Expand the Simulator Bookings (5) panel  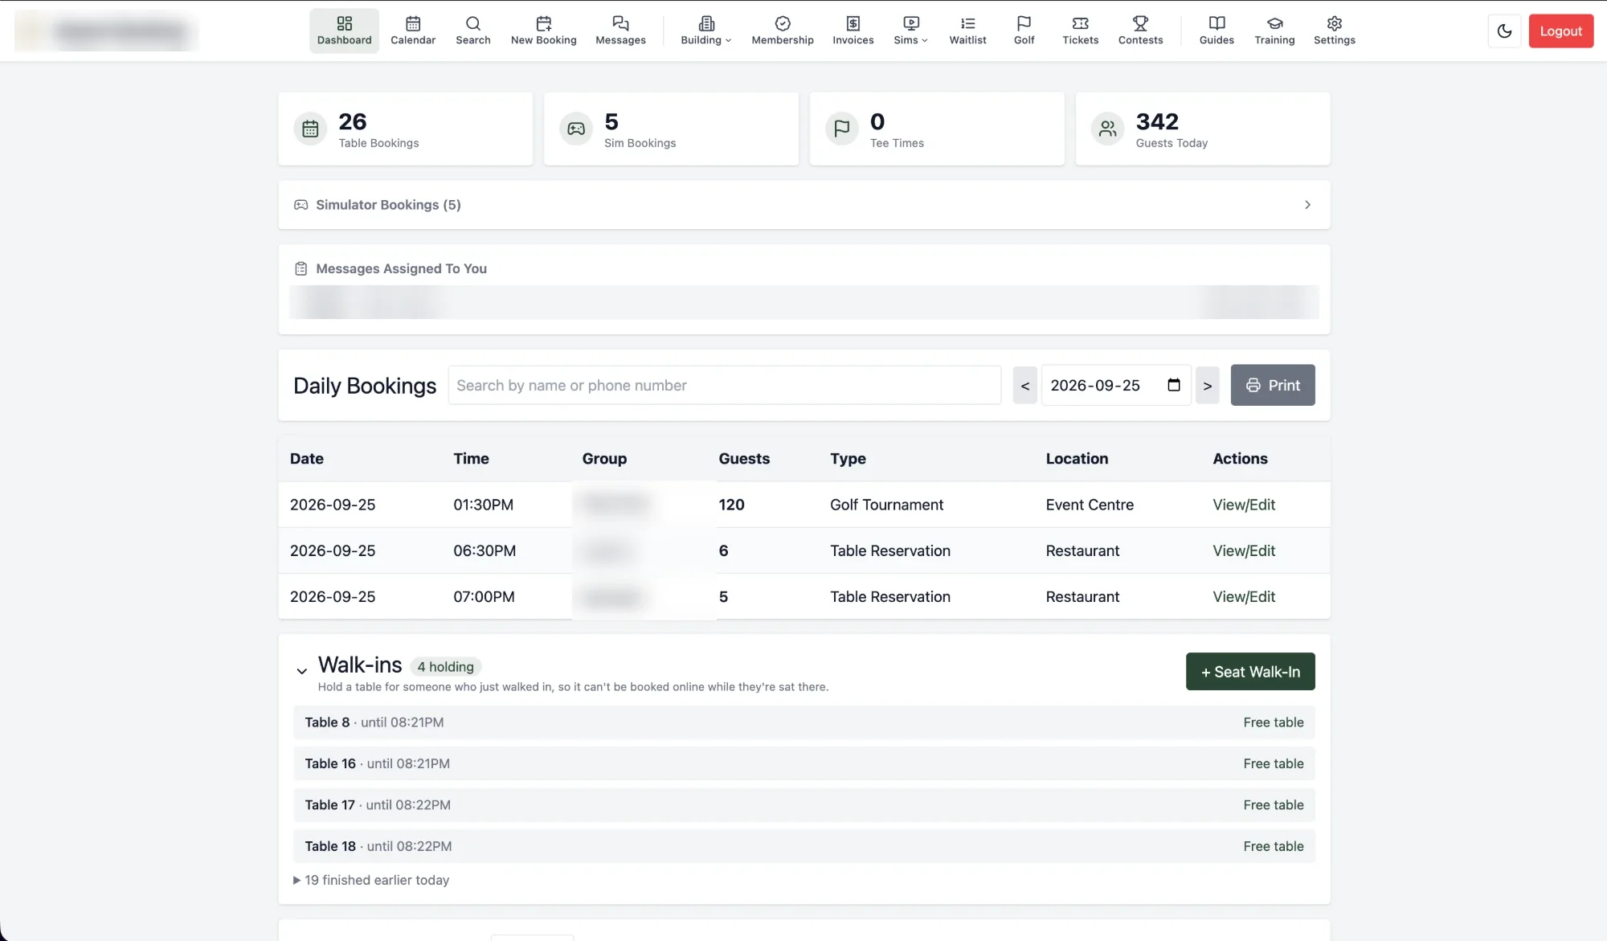[803, 205]
